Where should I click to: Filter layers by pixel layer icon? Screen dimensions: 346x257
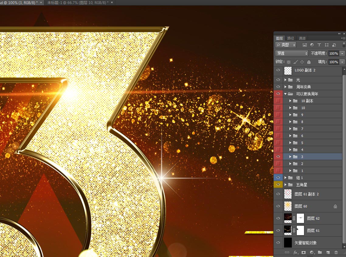[305, 45]
